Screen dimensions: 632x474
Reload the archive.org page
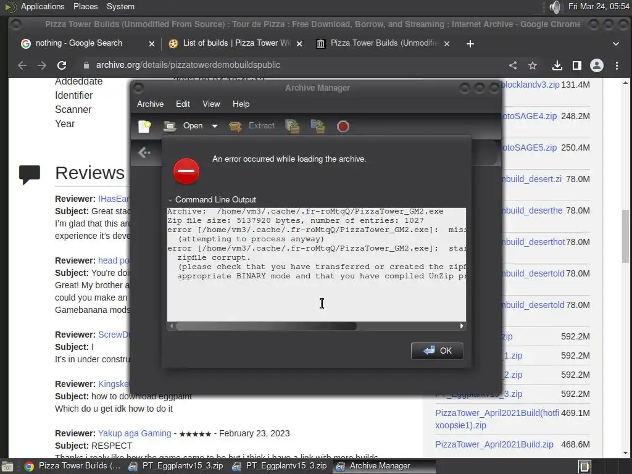(62, 65)
